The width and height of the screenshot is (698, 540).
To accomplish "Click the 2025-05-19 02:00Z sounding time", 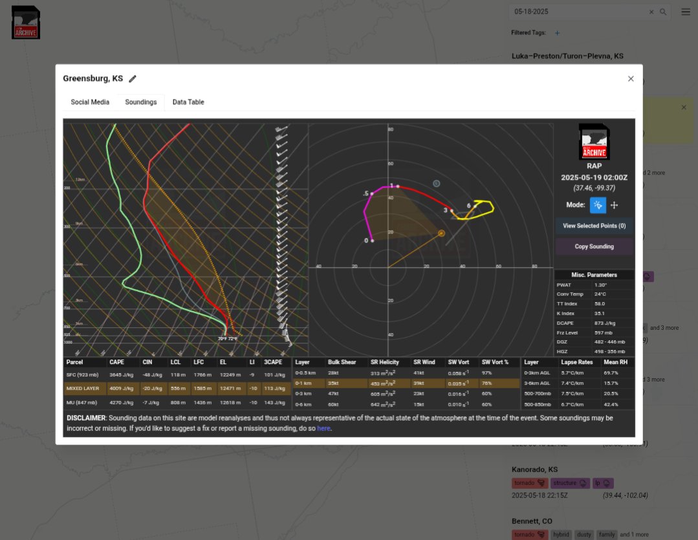I will coord(594,178).
